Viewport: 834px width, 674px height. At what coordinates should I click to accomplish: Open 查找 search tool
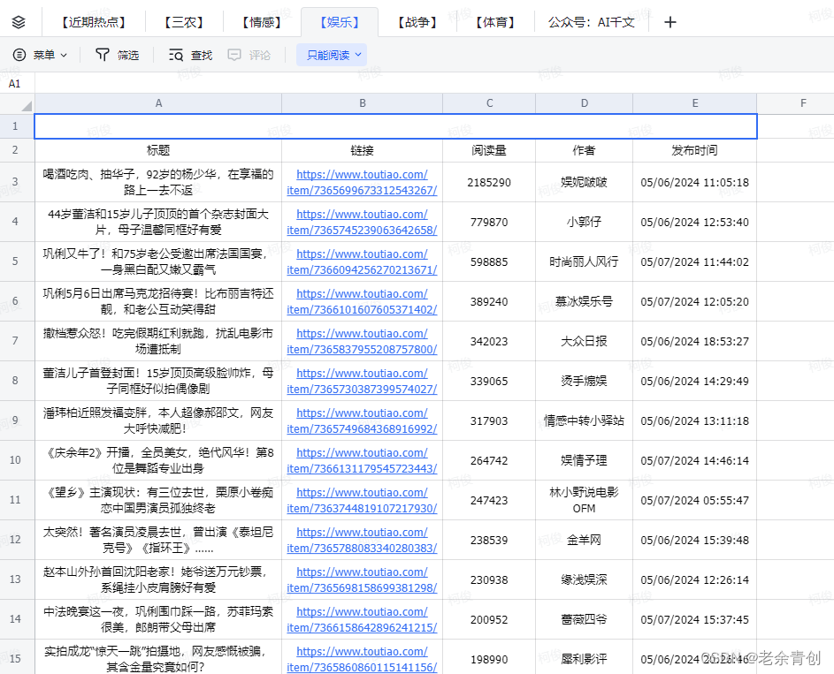(190, 55)
